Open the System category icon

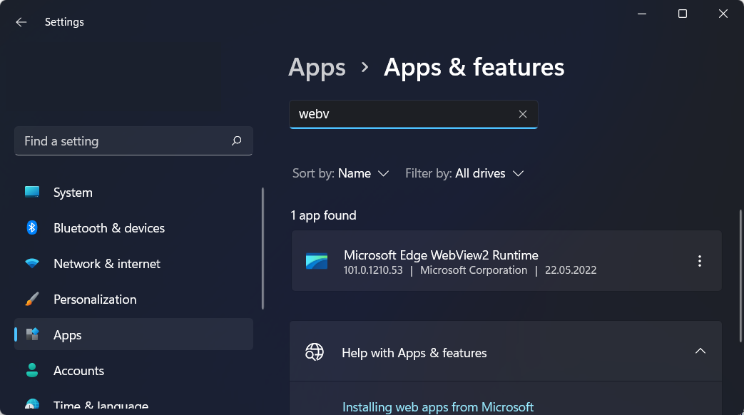32,192
